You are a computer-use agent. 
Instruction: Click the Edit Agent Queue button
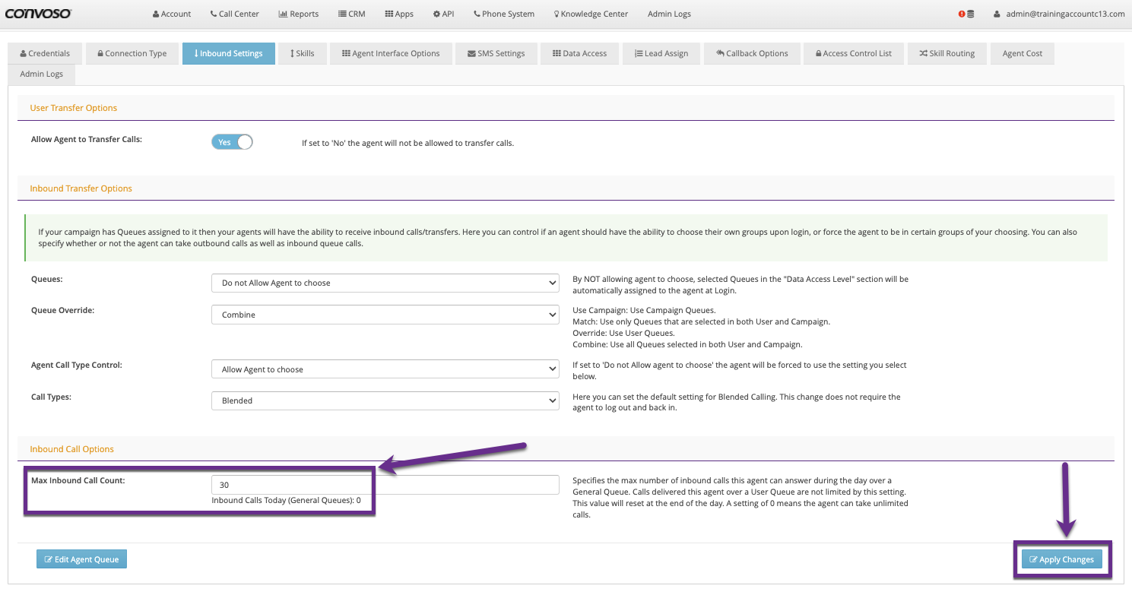pos(82,559)
